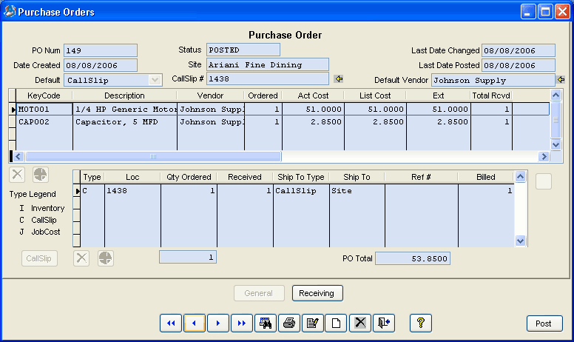The image size is (574, 342).
Task: Click the Total Rcvd column header
Action: (x=491, y=95)
